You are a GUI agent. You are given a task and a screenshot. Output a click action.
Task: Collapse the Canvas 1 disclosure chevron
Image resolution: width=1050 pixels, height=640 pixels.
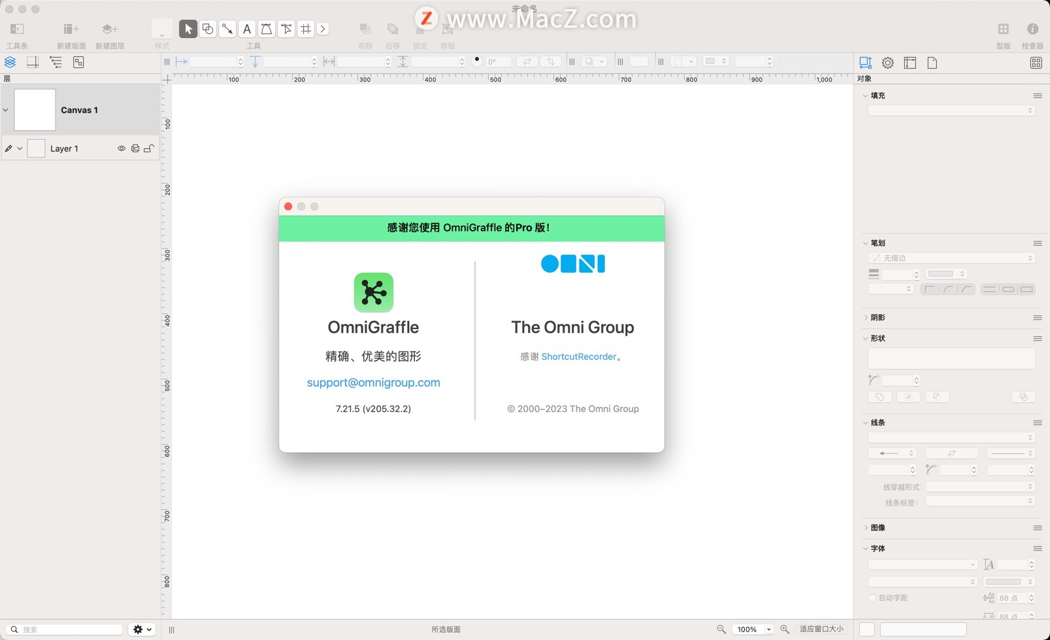[x=6, y=110]
